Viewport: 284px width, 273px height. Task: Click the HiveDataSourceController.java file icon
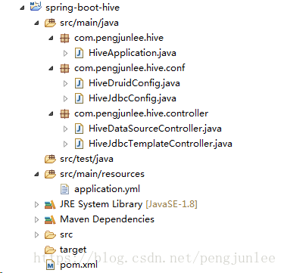click(x=80, y=129)
